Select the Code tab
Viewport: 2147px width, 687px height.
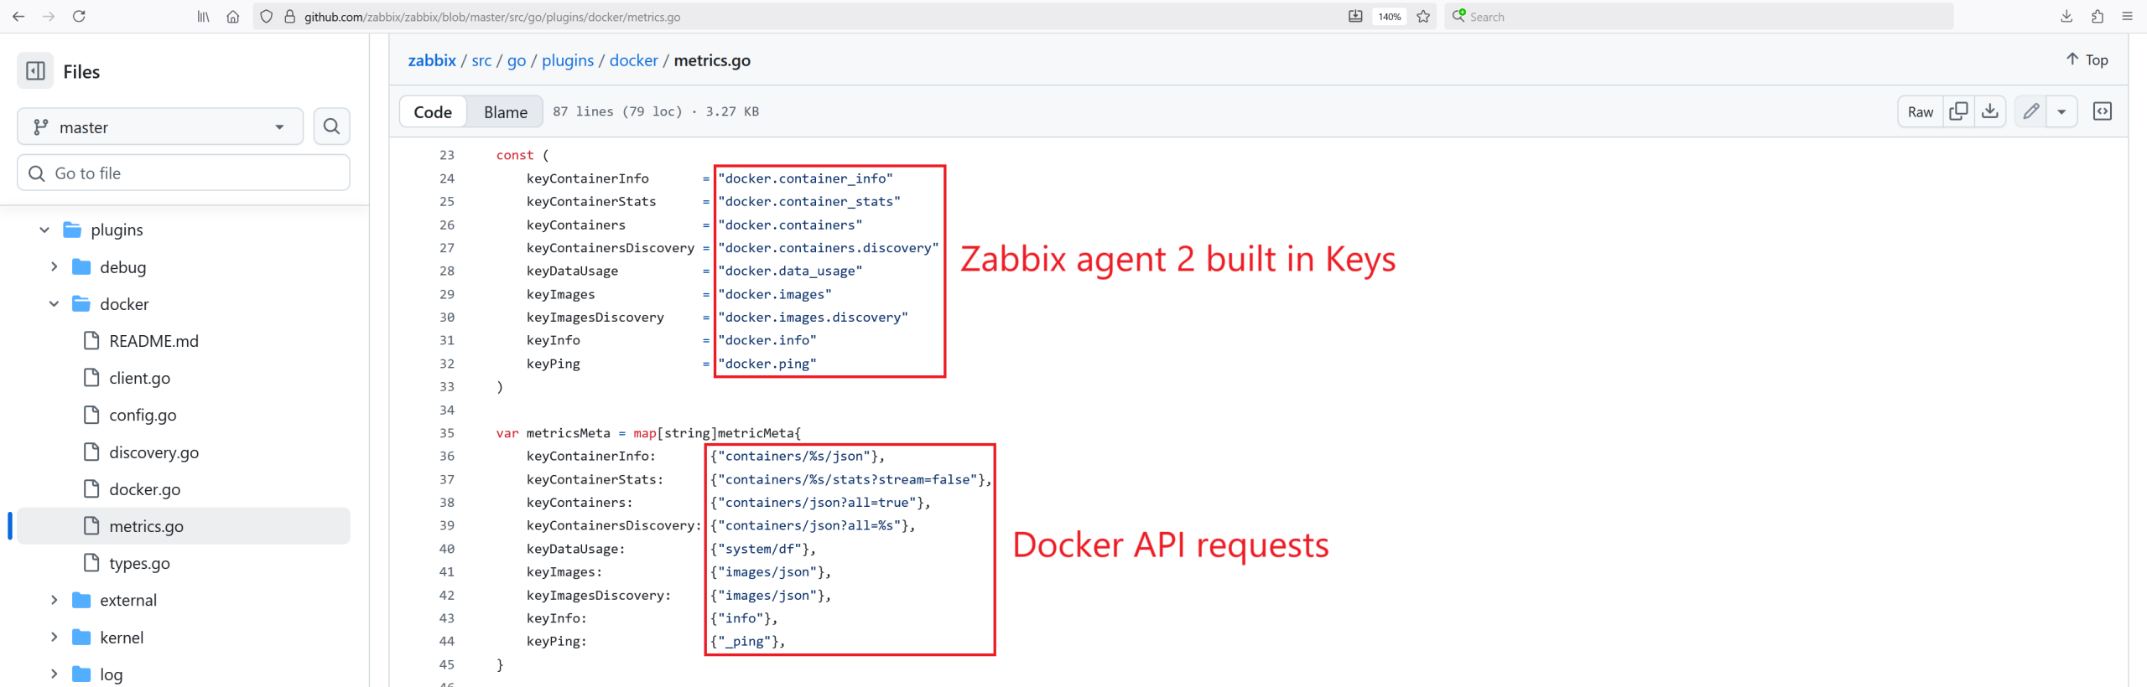(433, 112)
